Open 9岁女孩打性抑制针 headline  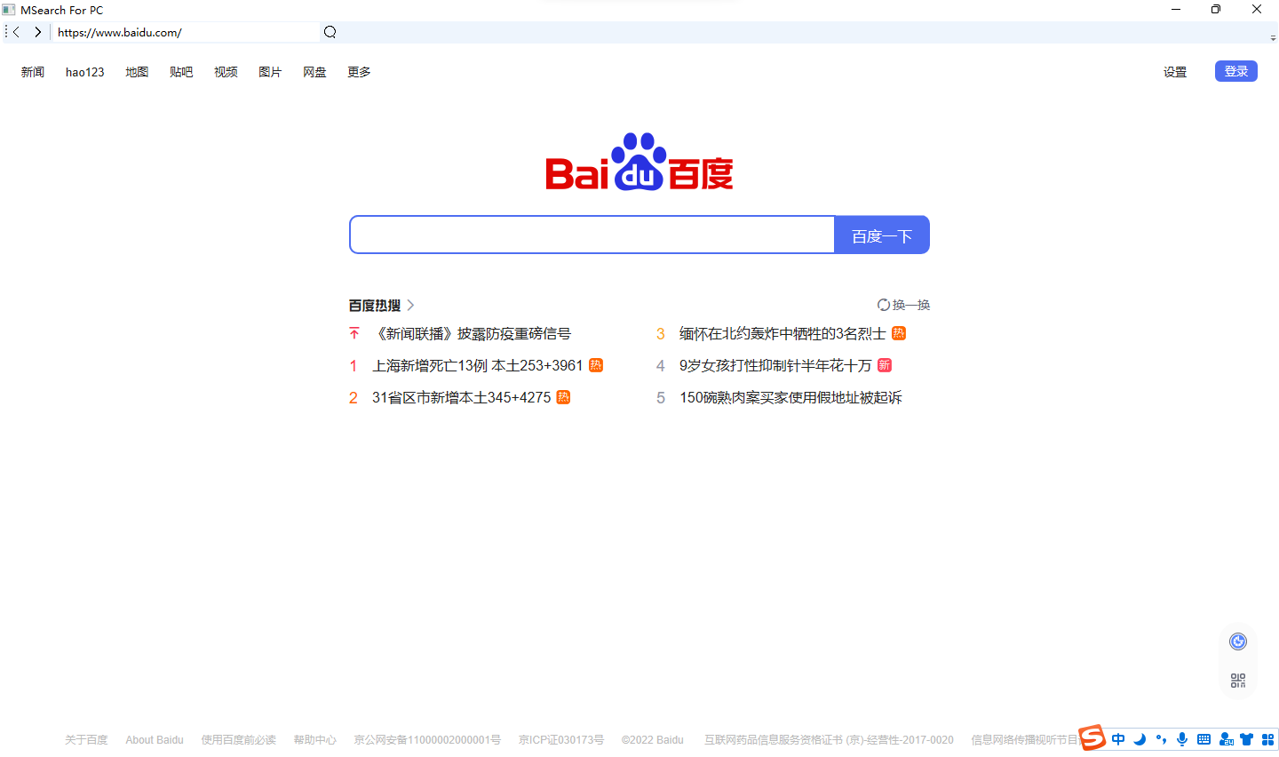(x=775, y=365)
